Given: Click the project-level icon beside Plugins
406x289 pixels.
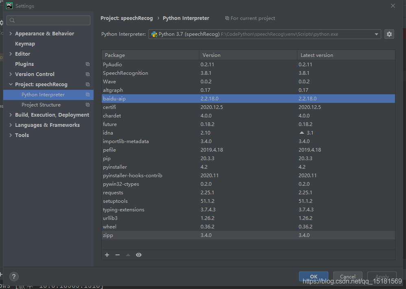Looking at the screenshot, I should (x=87, y=64).
